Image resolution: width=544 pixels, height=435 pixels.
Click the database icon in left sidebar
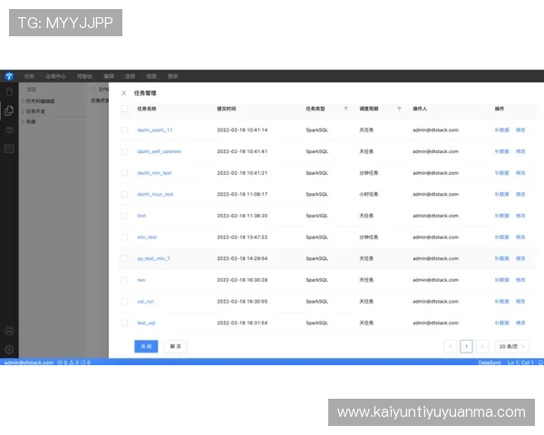pos(9,92)
